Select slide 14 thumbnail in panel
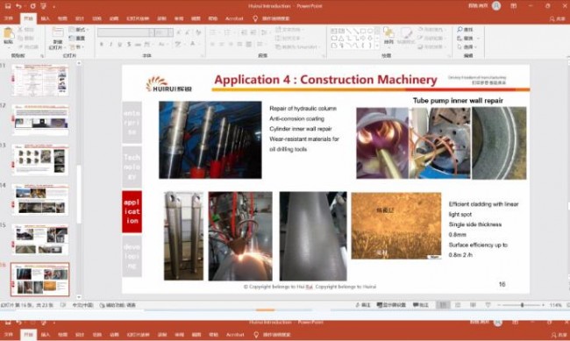 click(40, 199)
